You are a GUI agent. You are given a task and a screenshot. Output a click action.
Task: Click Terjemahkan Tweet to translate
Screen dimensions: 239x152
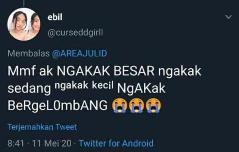(42, 127)
